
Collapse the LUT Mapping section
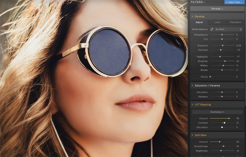193,105
